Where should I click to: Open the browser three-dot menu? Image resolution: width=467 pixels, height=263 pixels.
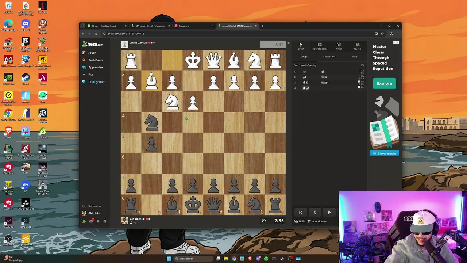tap(398, 34)
